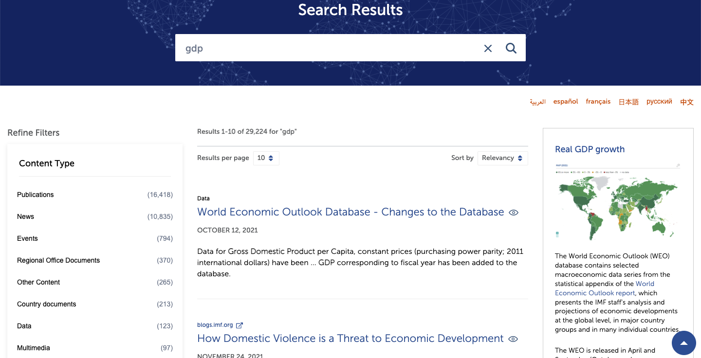Click the back-to-top arrow button
The image size is (701, 358).
tap(684, 343)
